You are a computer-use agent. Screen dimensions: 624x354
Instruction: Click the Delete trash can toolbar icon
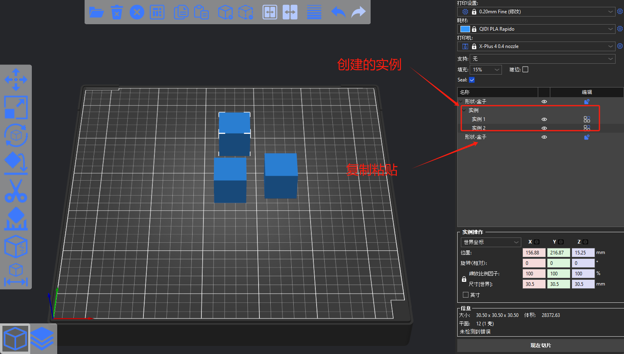[117, 12]
